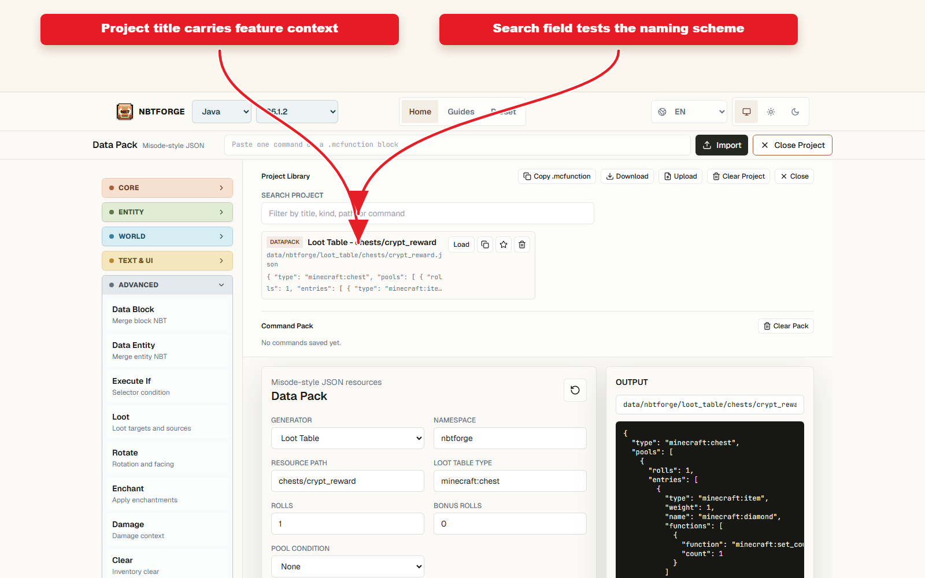Viewport: 925px width, 578px height.
Task: Click the JSON output code block
Action: pos(709,500)
